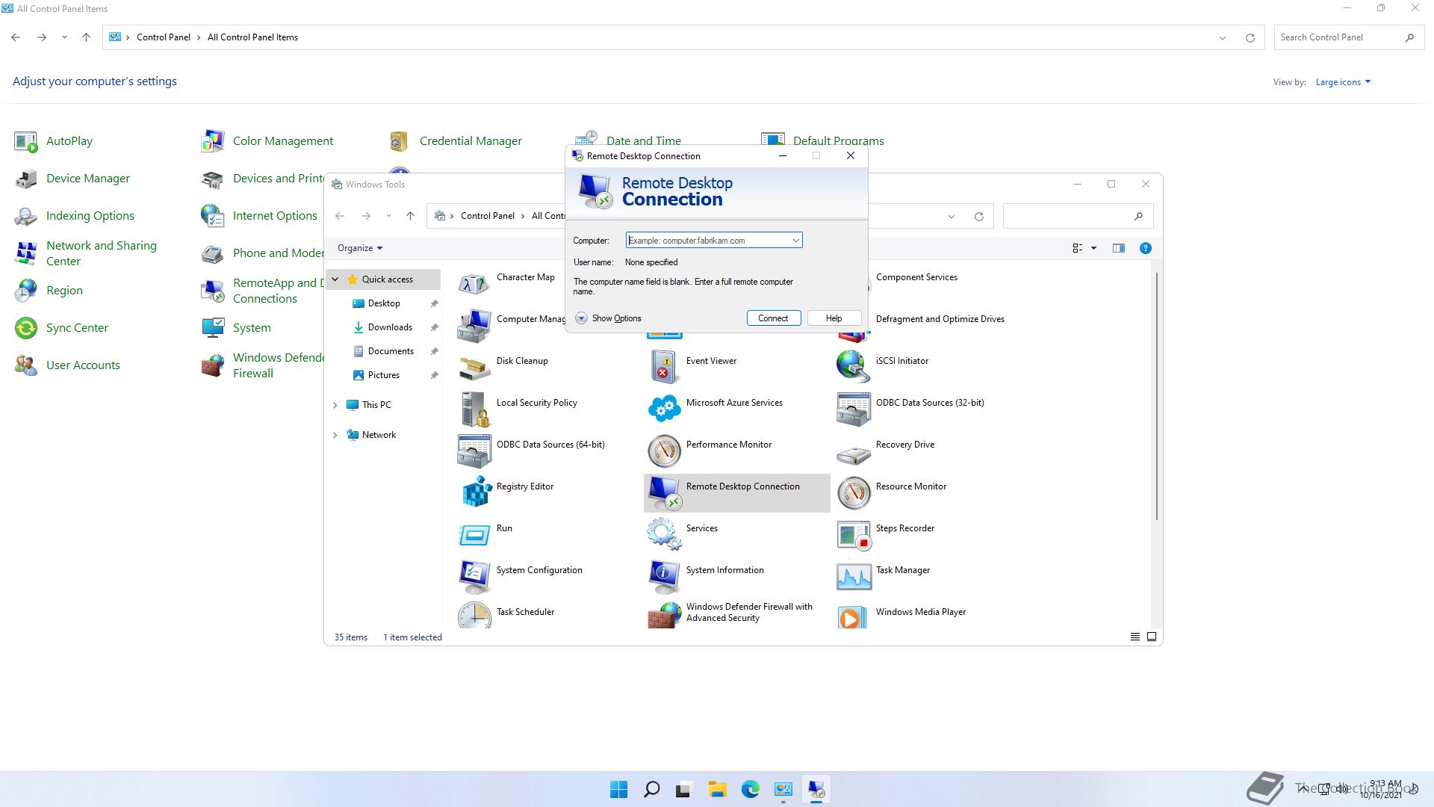
Task: Open System Configuration icon
Action: [x=475, y=576]
